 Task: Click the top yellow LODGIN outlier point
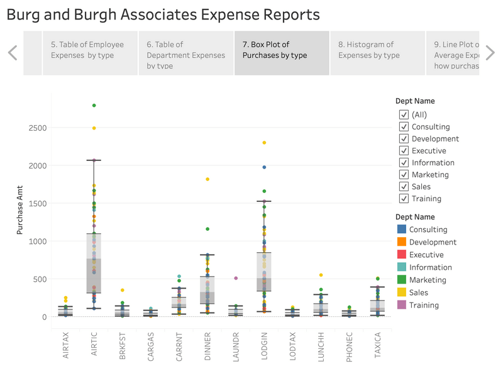(x=264, y=143)
